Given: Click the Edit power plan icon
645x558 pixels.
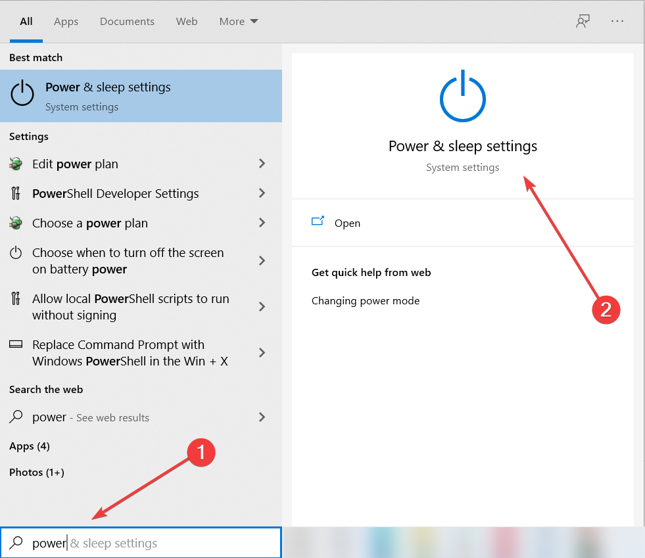Looking at the screenshot, I should click(x=16, y=164).
